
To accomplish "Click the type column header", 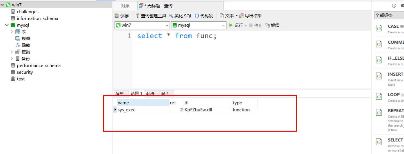I will pyautogui.click(x=245, y=103).
